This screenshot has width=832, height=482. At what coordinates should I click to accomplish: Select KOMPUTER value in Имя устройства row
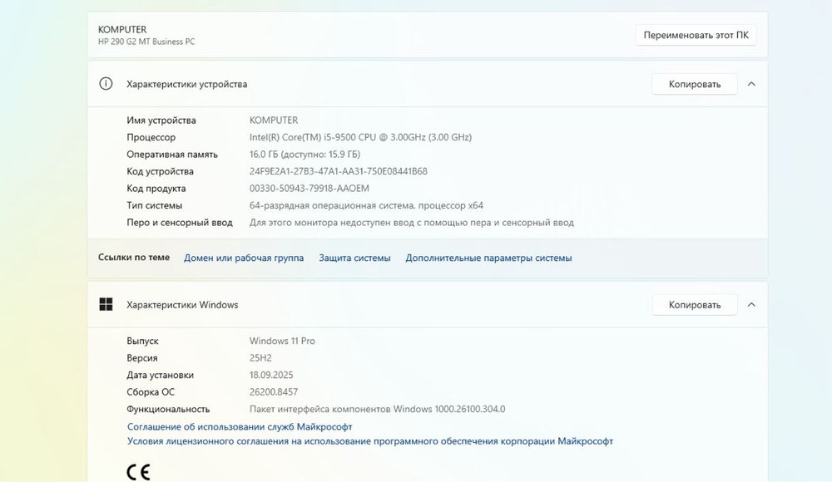pos(274,120)
